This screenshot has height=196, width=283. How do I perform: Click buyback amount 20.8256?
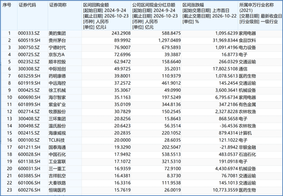(x=122, y=118)
